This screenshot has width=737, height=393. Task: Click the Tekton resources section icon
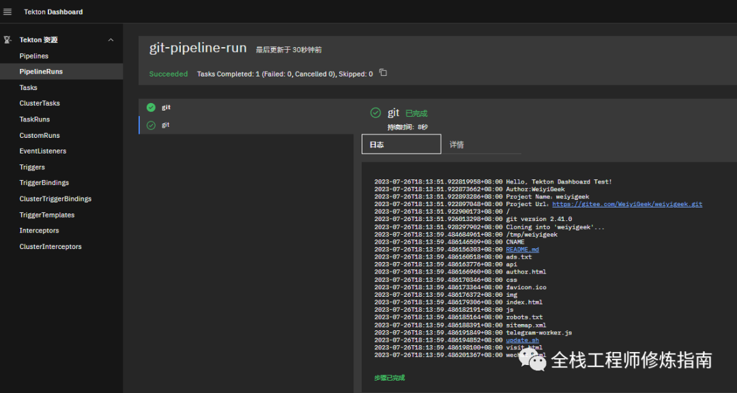point(8,40)
